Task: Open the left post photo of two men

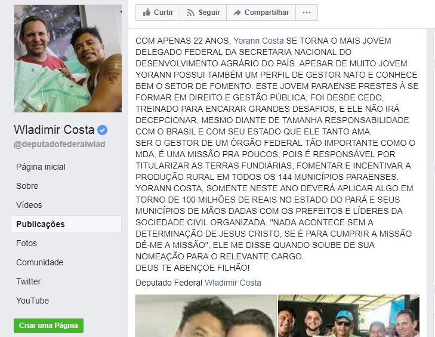Action: coord(206,316)
